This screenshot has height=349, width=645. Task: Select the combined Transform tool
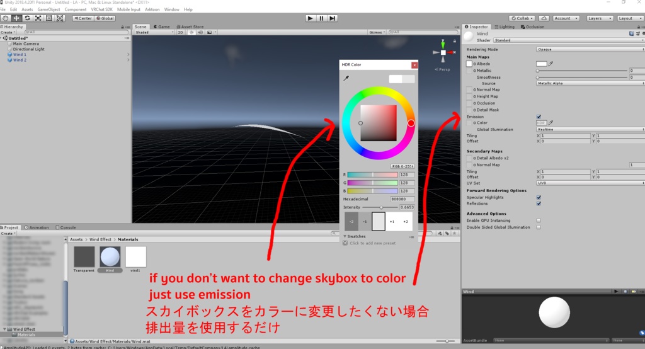(x=60, y=18)
